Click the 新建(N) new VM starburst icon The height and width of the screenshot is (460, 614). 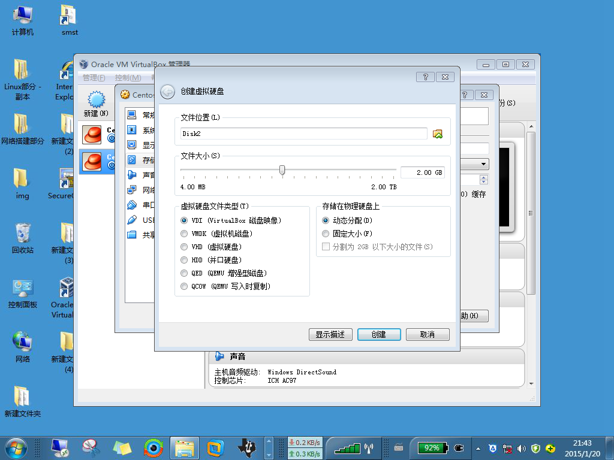point(97,99)
